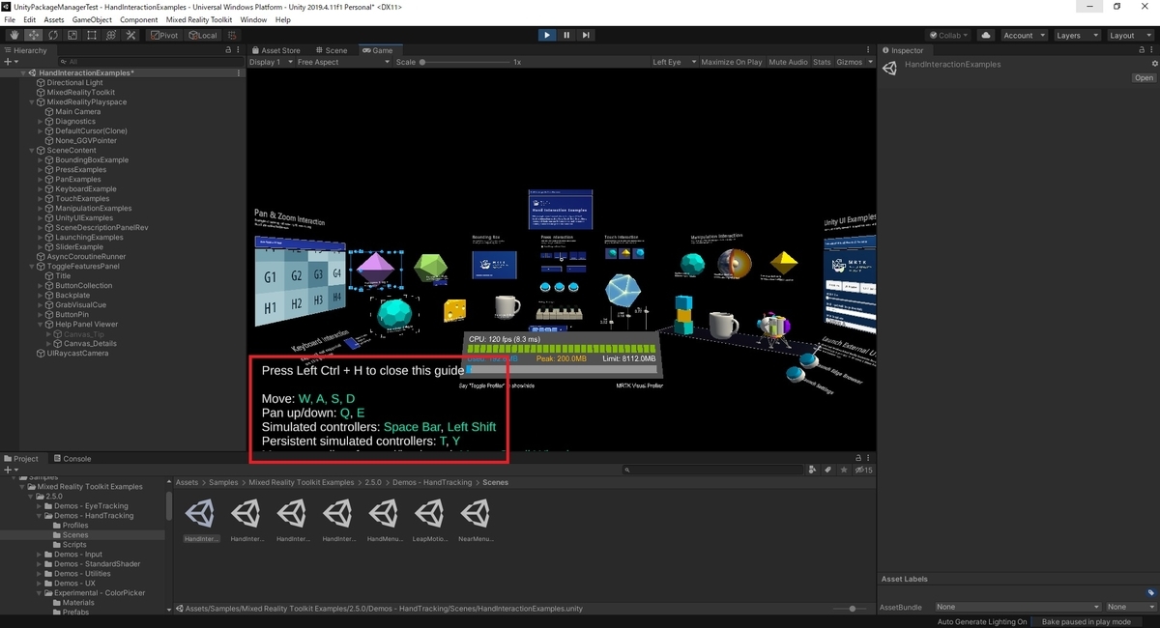Viewport: 1160px width, 628px height.
Task: Open the Layers dropdown
Action: (x=1077, y=35)
